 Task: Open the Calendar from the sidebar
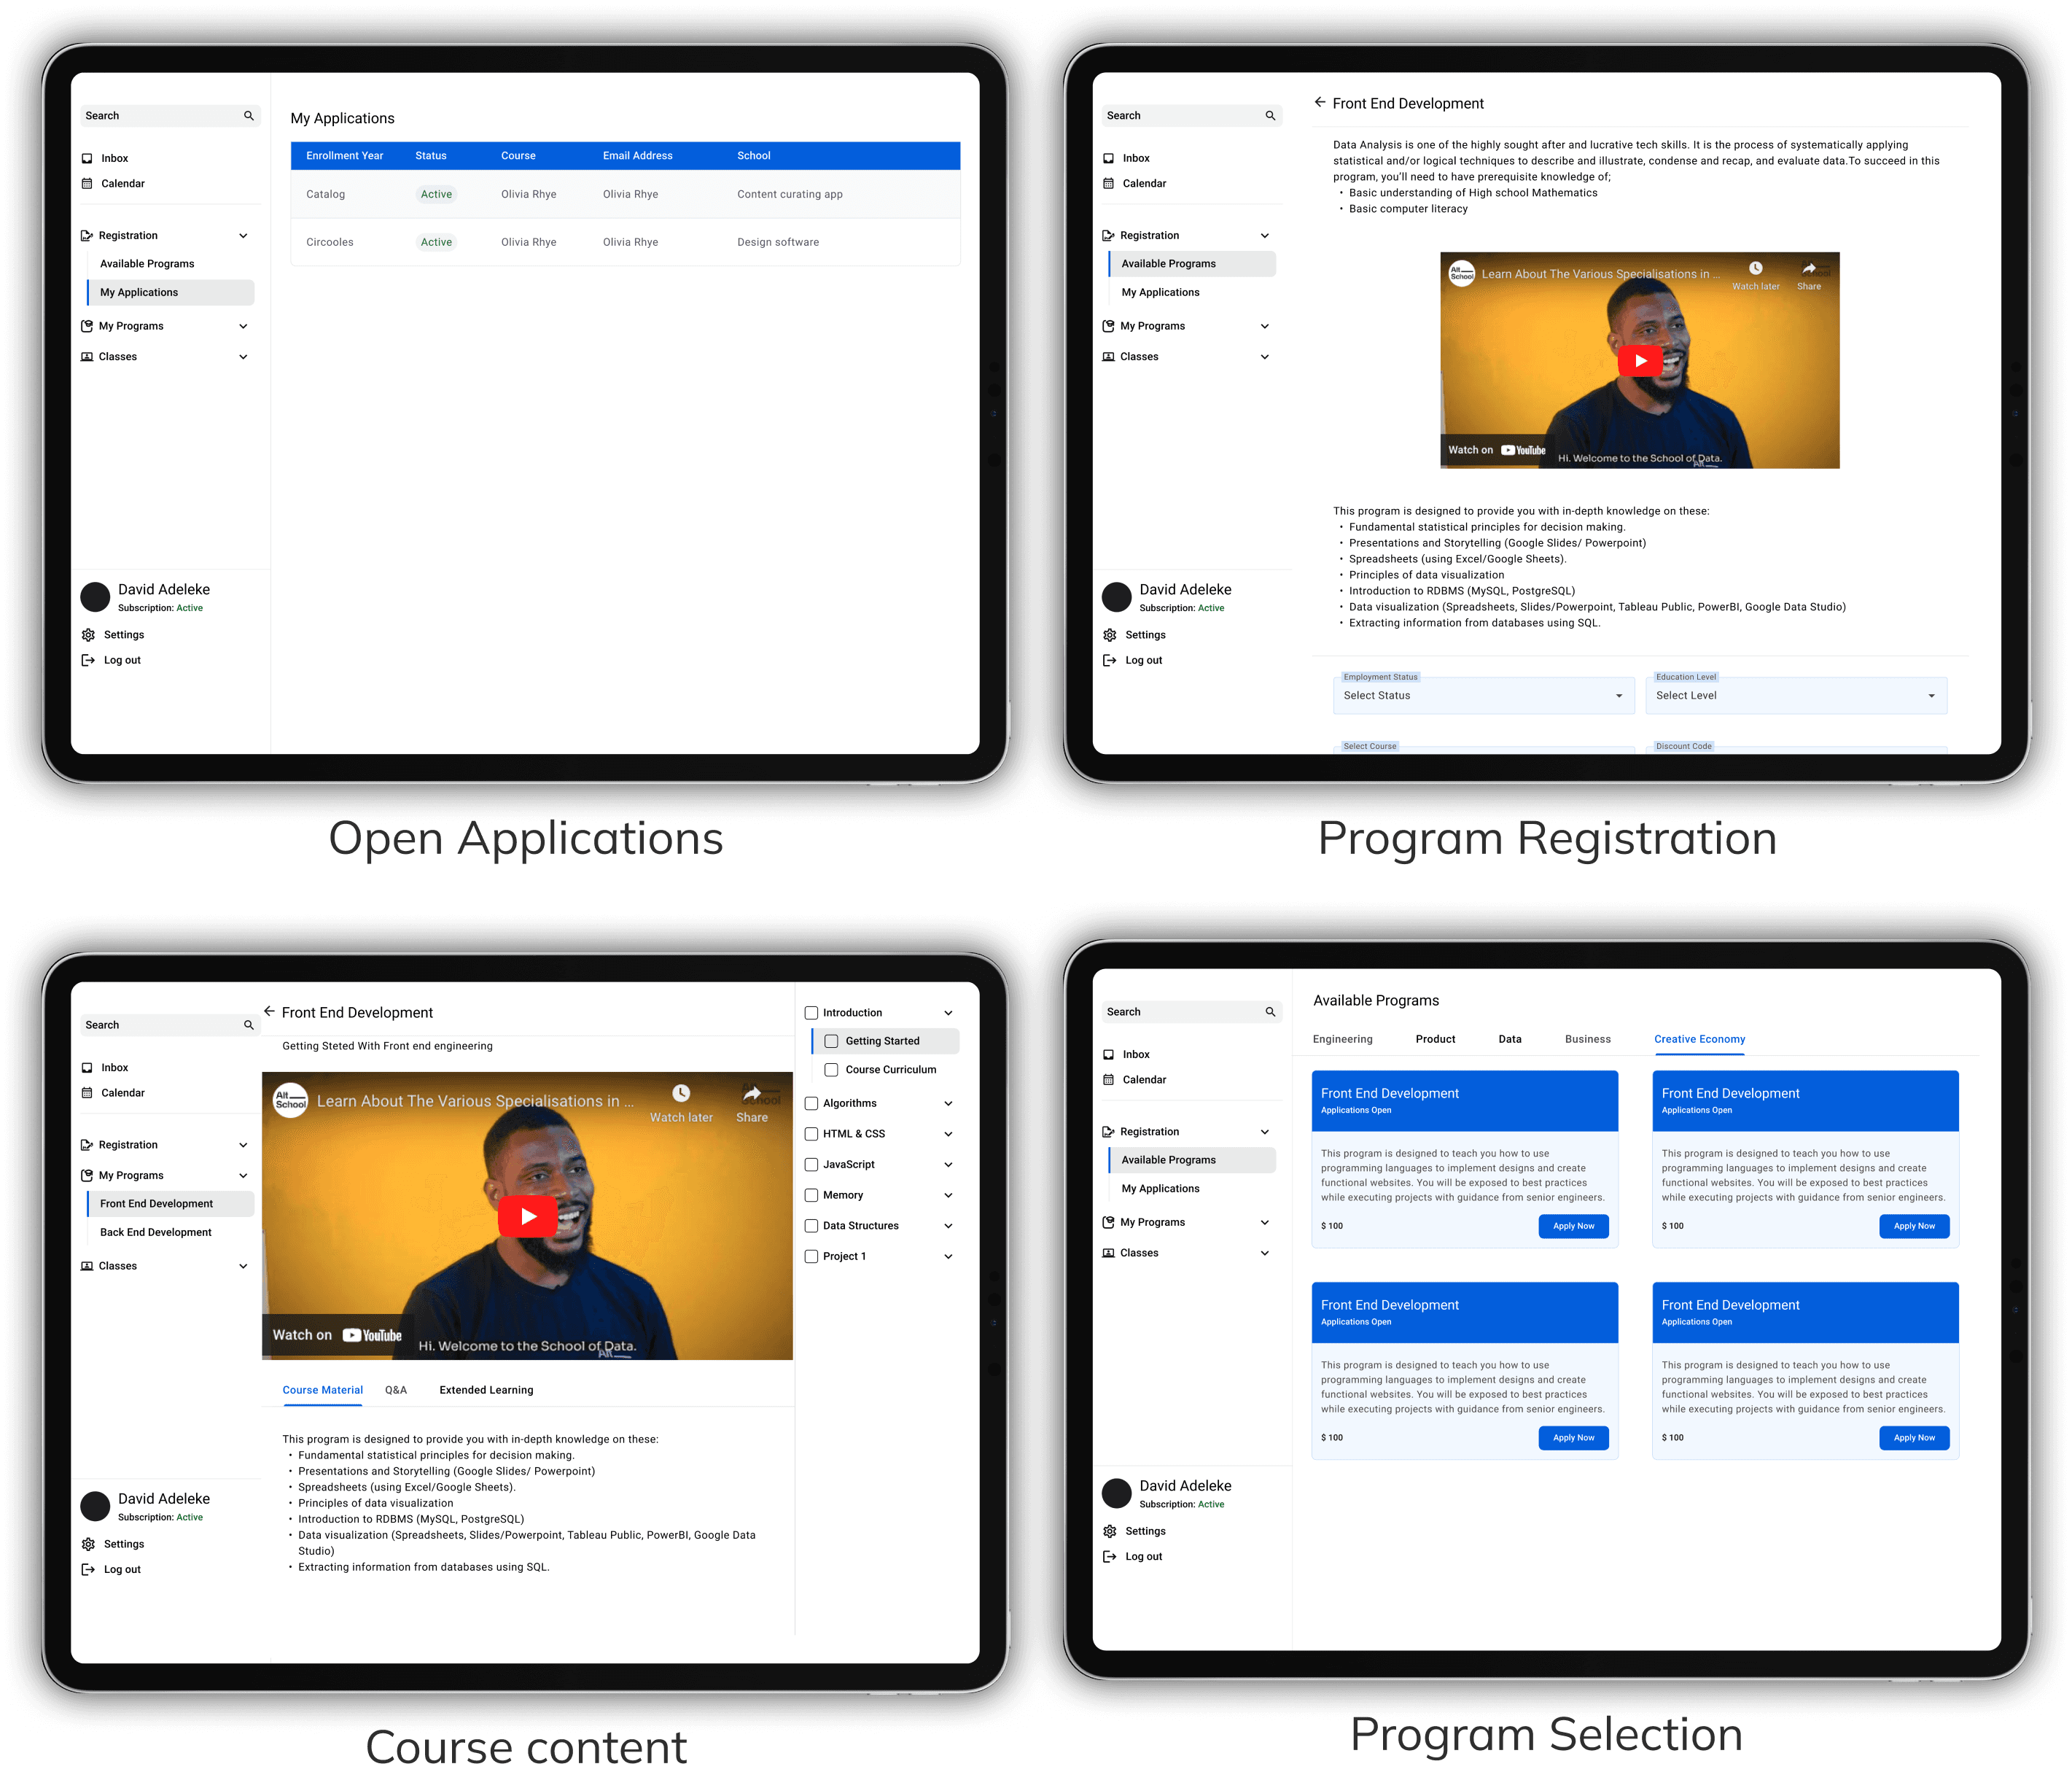point(122,183)
